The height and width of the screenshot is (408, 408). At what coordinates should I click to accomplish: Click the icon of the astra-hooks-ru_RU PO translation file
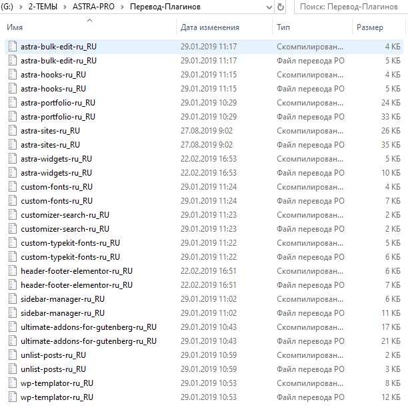(13, 89)
